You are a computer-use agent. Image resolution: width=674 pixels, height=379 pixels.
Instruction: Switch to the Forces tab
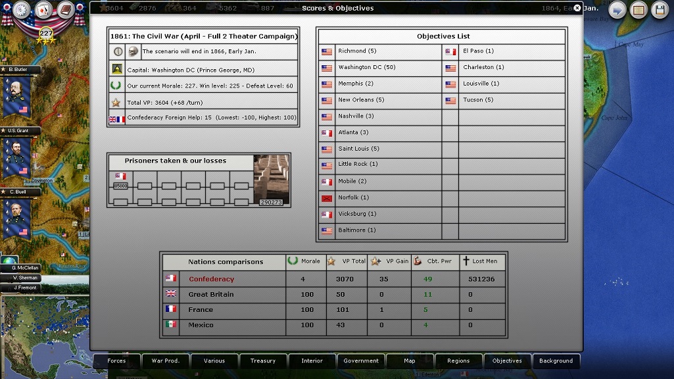[x=116, y=361]
